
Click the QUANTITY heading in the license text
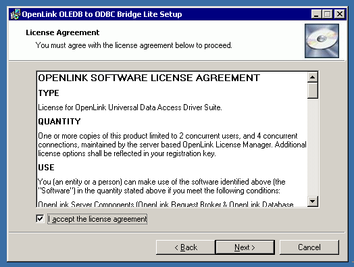(x=59, y=122)
